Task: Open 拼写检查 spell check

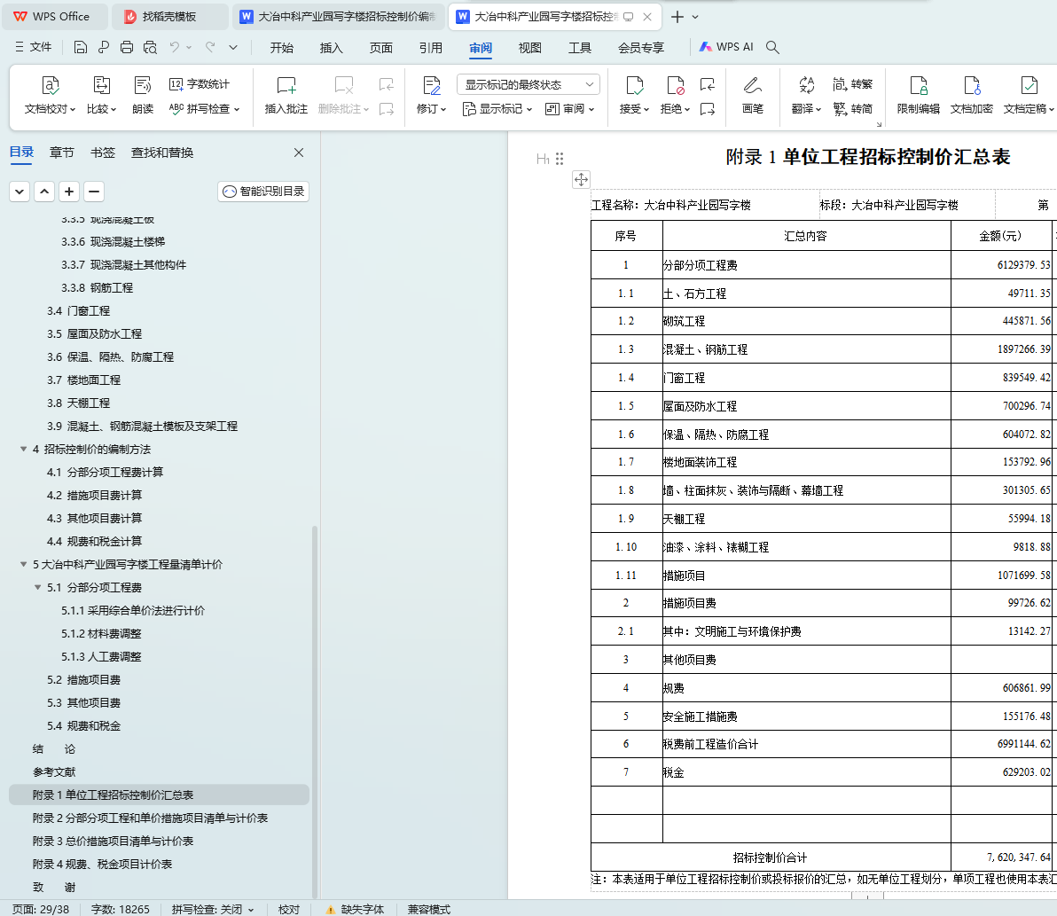Action: tap(204, 108)
